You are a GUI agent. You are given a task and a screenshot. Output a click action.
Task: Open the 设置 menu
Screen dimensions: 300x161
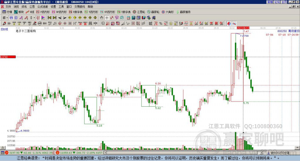coord(53,7)
